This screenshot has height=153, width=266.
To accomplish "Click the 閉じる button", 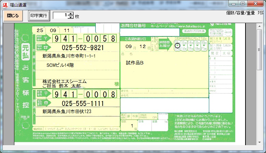I will click(x=13, y=16).
